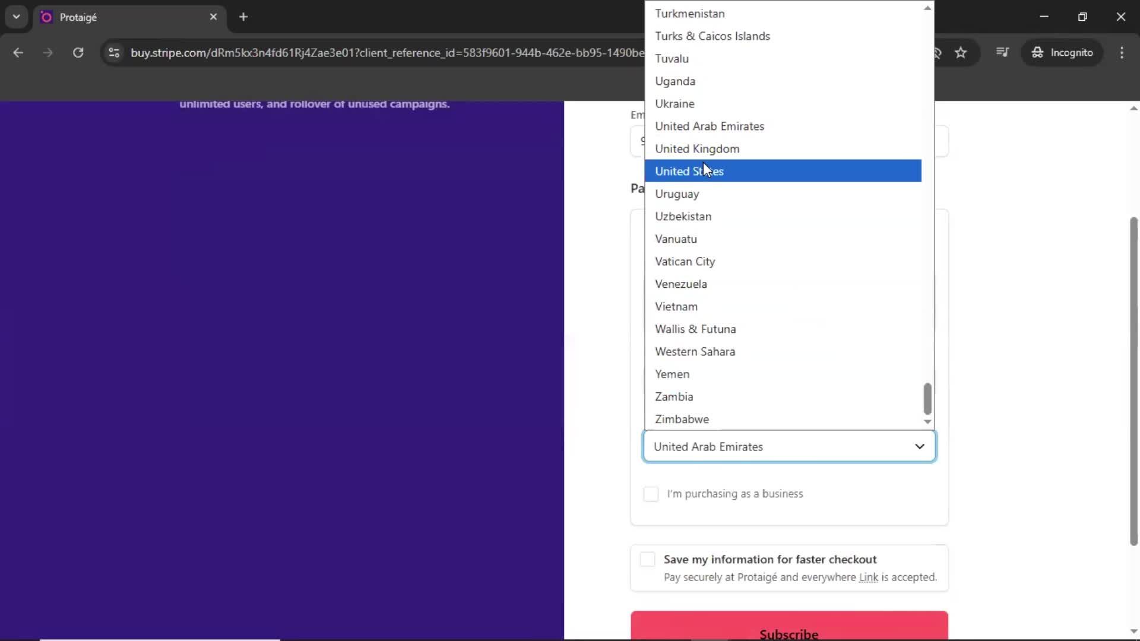
Task: Check the I'm purchasing as a business box
Action: click(x=651, y=494)
